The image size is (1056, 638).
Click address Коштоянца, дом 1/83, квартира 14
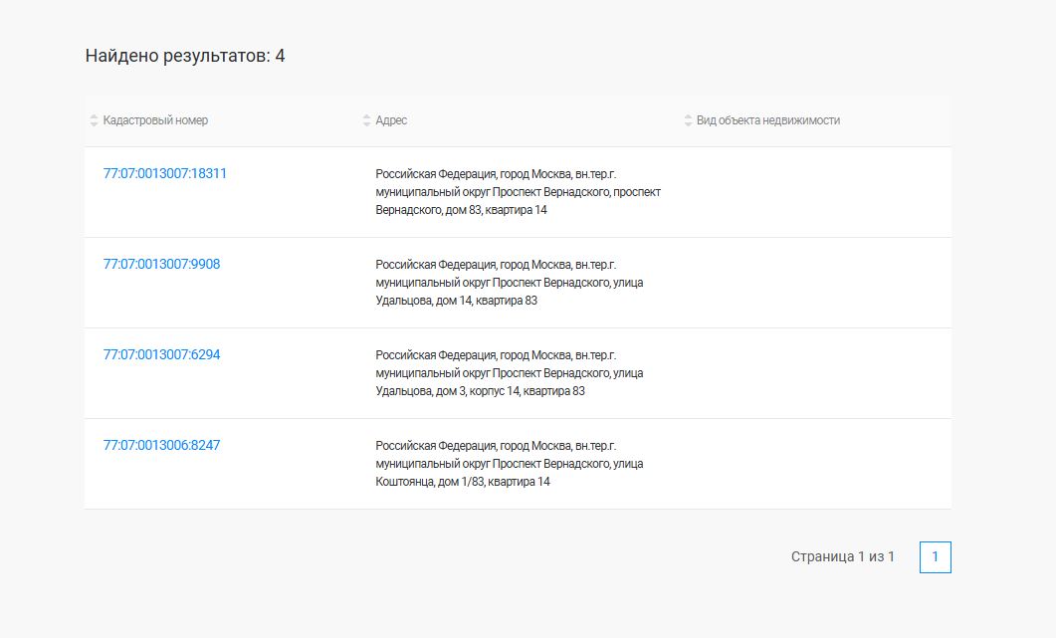click(509, 464)
